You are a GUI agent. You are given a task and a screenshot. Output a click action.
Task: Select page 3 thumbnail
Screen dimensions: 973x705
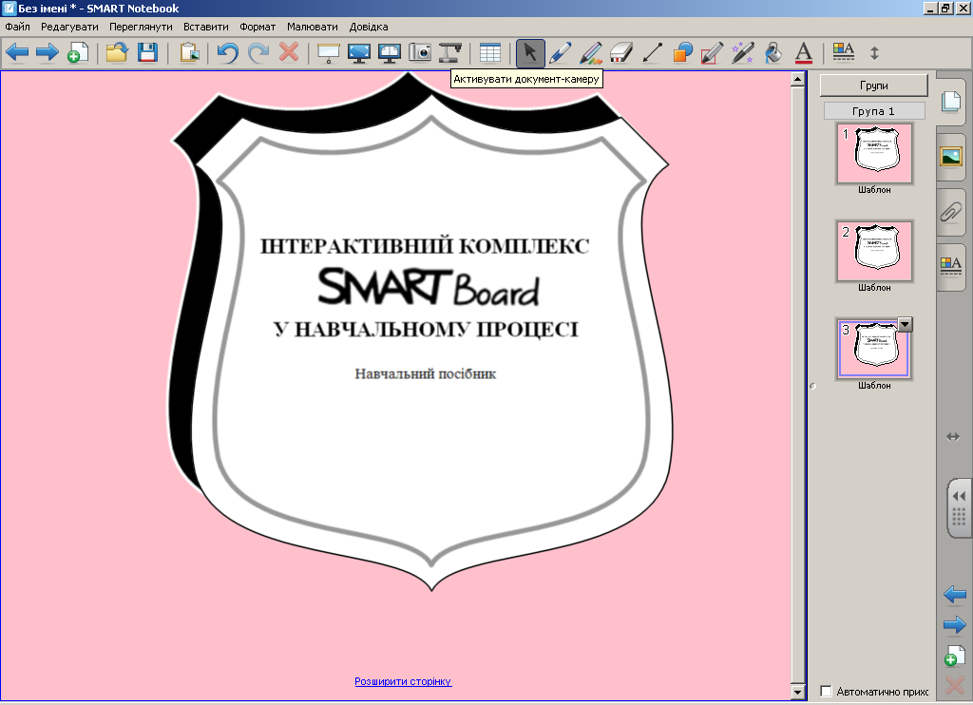tap(874, 349)
